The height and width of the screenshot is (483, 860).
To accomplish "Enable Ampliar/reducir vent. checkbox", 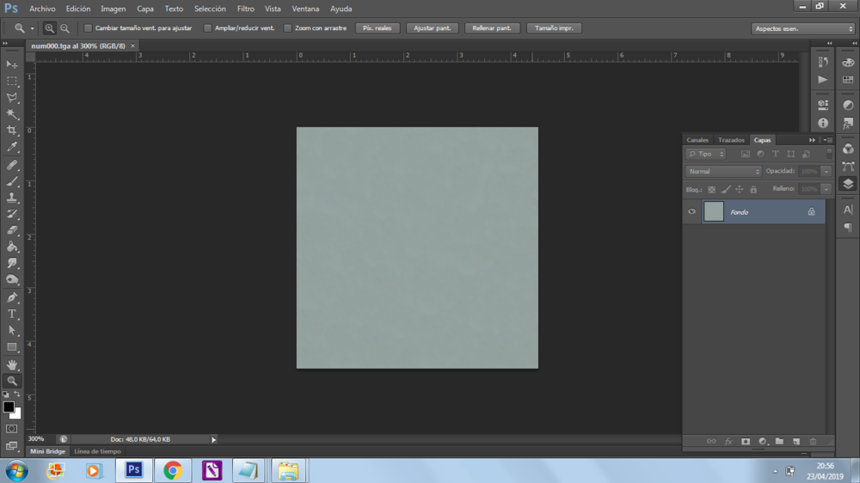I will [207, 28].
